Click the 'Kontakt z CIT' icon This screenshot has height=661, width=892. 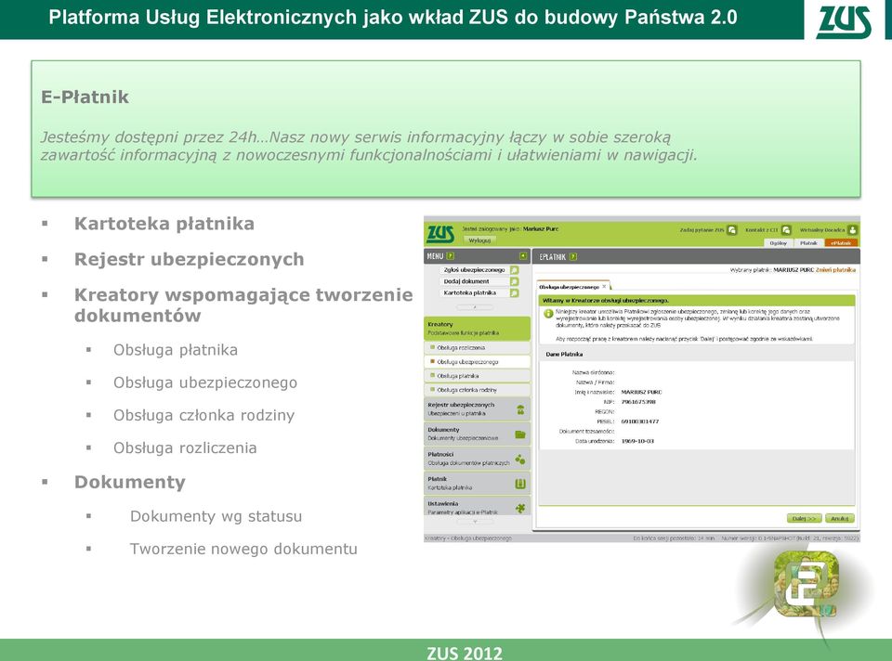(786, 230)
